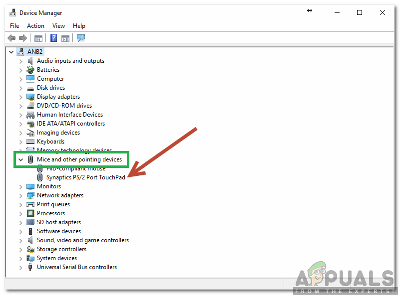
Task: Expand the Display adapters category
Action: tap(21, 97)
